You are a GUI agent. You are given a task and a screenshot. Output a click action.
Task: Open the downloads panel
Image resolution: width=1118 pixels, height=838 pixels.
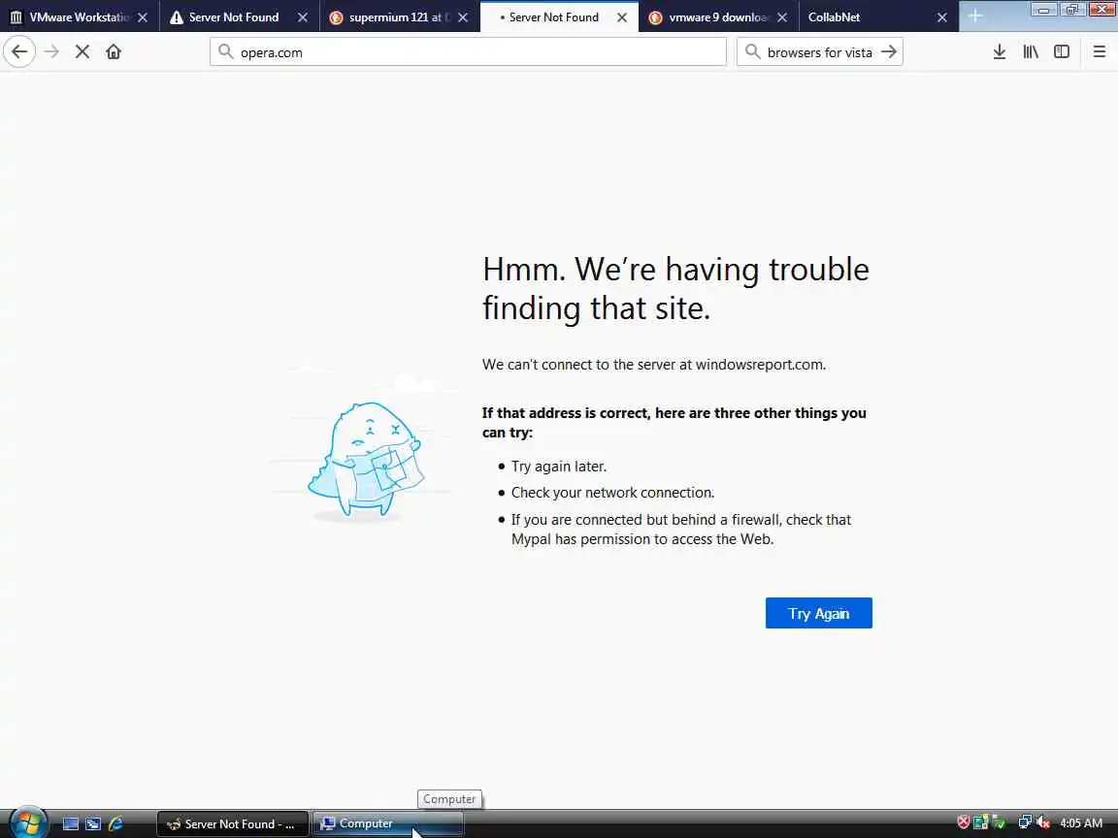(1000, 52)
